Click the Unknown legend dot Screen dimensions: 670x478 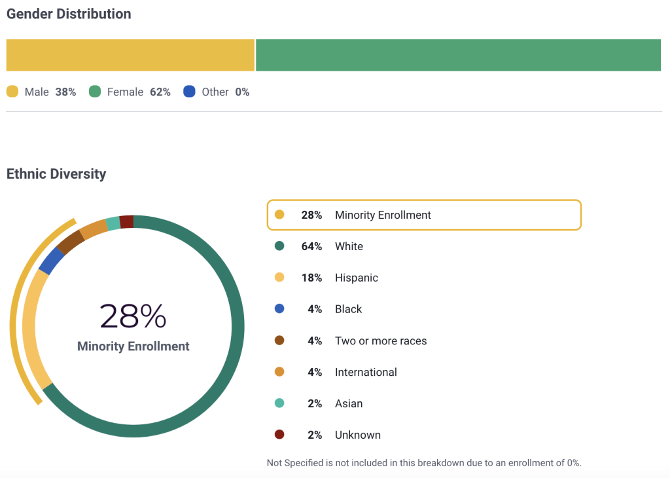click(x=281, y=435)
